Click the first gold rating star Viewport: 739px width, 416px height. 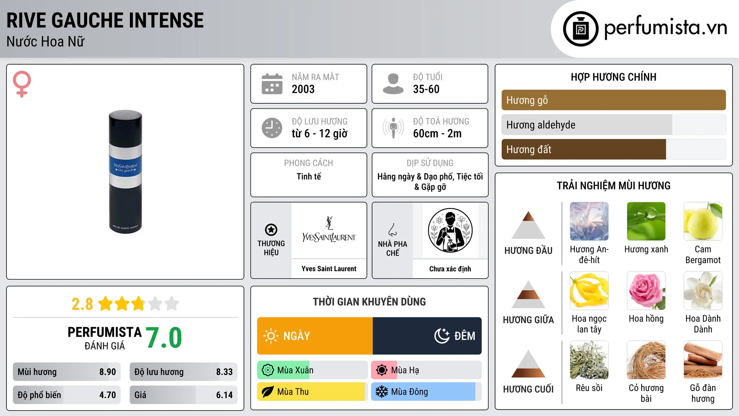[106, 304]
